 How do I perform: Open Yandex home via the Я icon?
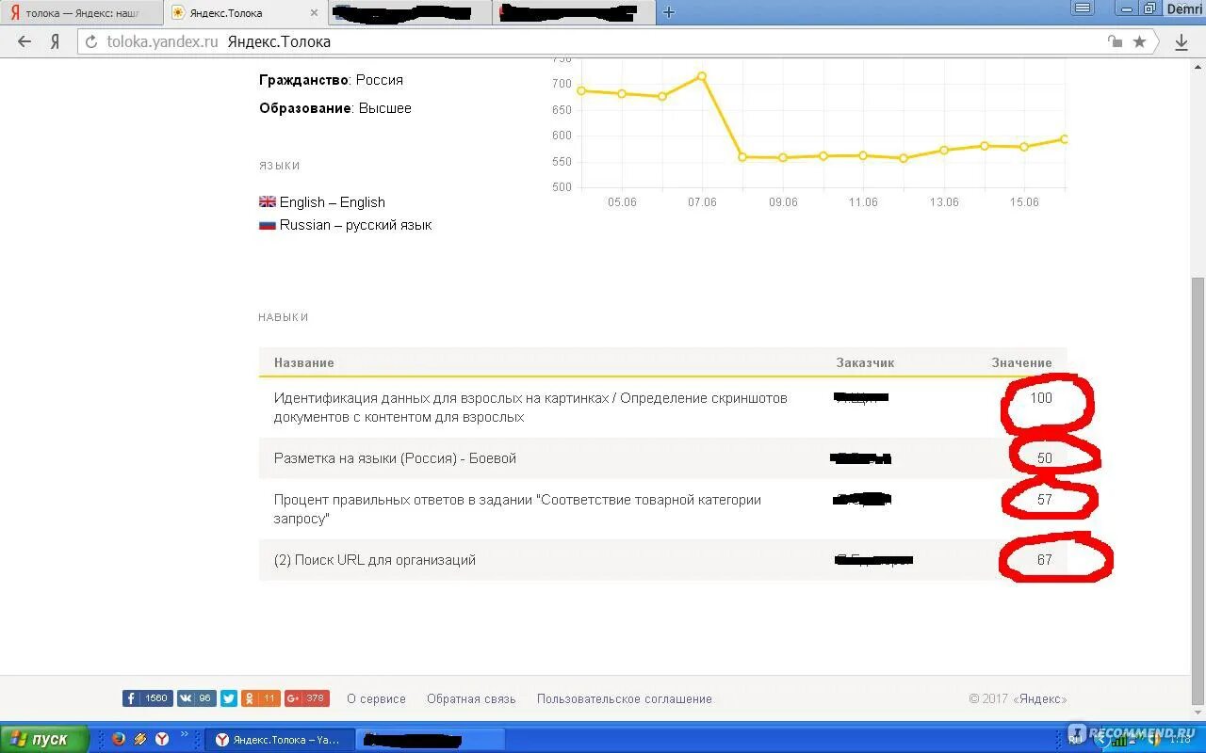(56, 41)
